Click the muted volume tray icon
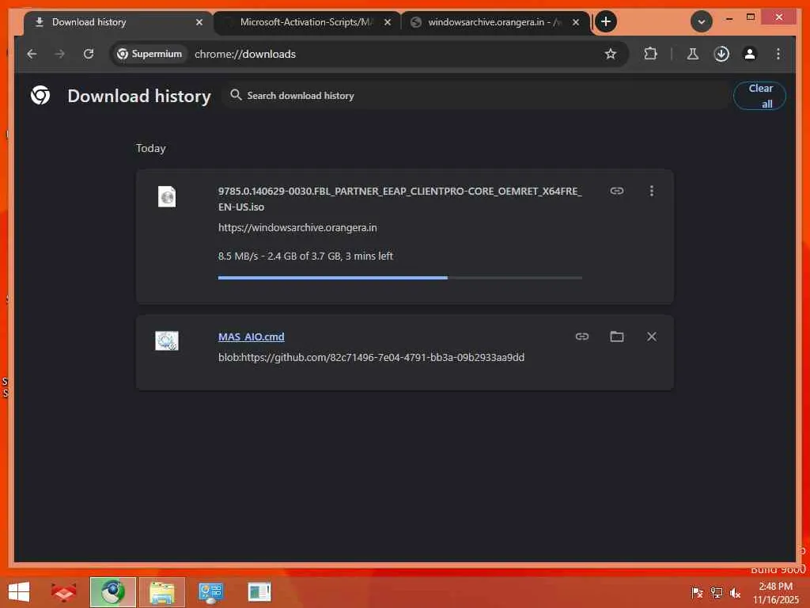 click(x=735, y=593)
